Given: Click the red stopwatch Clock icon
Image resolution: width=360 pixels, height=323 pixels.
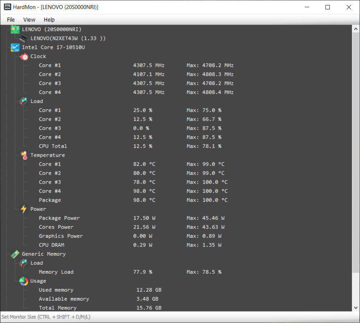Looking at the screenshot, I should coord(24,56).
